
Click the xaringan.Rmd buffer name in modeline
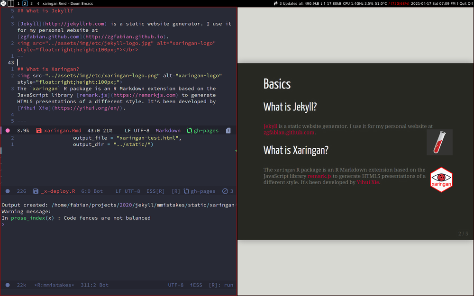point(63,131)
